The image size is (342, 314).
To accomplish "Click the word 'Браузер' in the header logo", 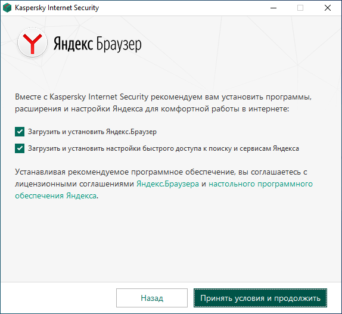I will (x=119, y=44).
